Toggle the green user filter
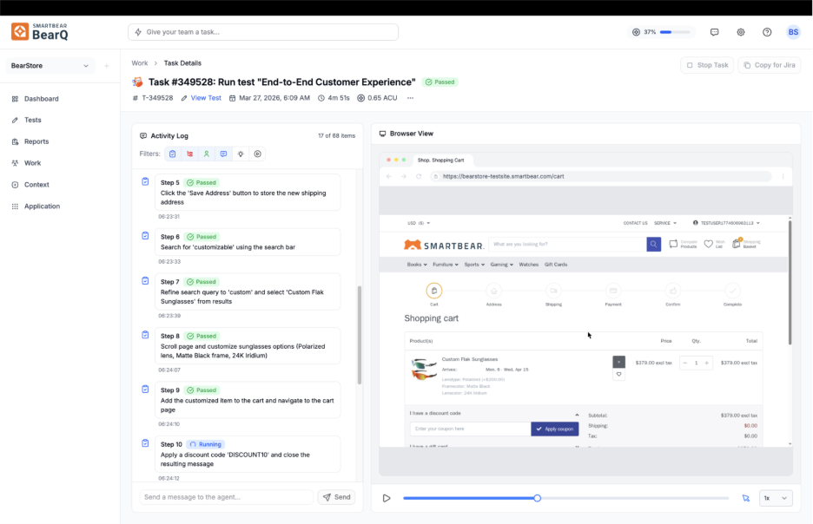Screen dimensions: 813x524 pyautogui.click(x=207, y=154)
